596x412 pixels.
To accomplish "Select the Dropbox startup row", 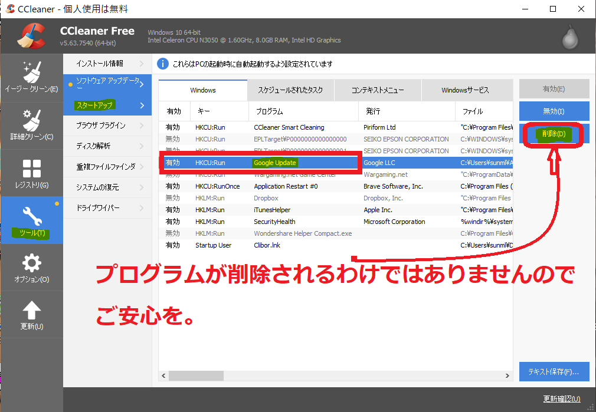I will tap(336, 198).
